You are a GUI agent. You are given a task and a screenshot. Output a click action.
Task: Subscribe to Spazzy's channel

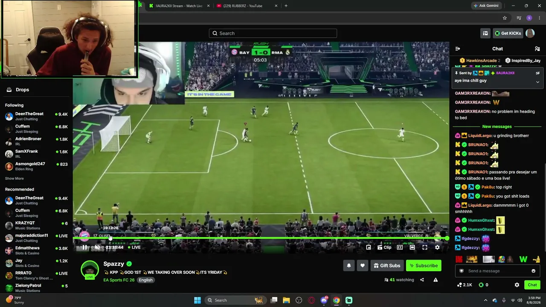click(x=424, y=266)
